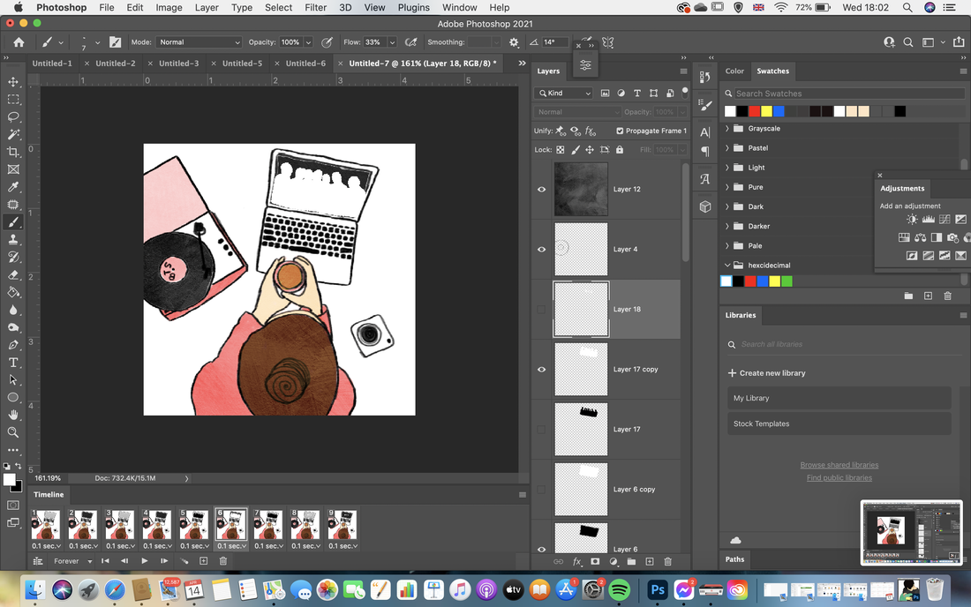
Task: Delete selected frame with timeline trash icon
Action: (x=223, y=560)
